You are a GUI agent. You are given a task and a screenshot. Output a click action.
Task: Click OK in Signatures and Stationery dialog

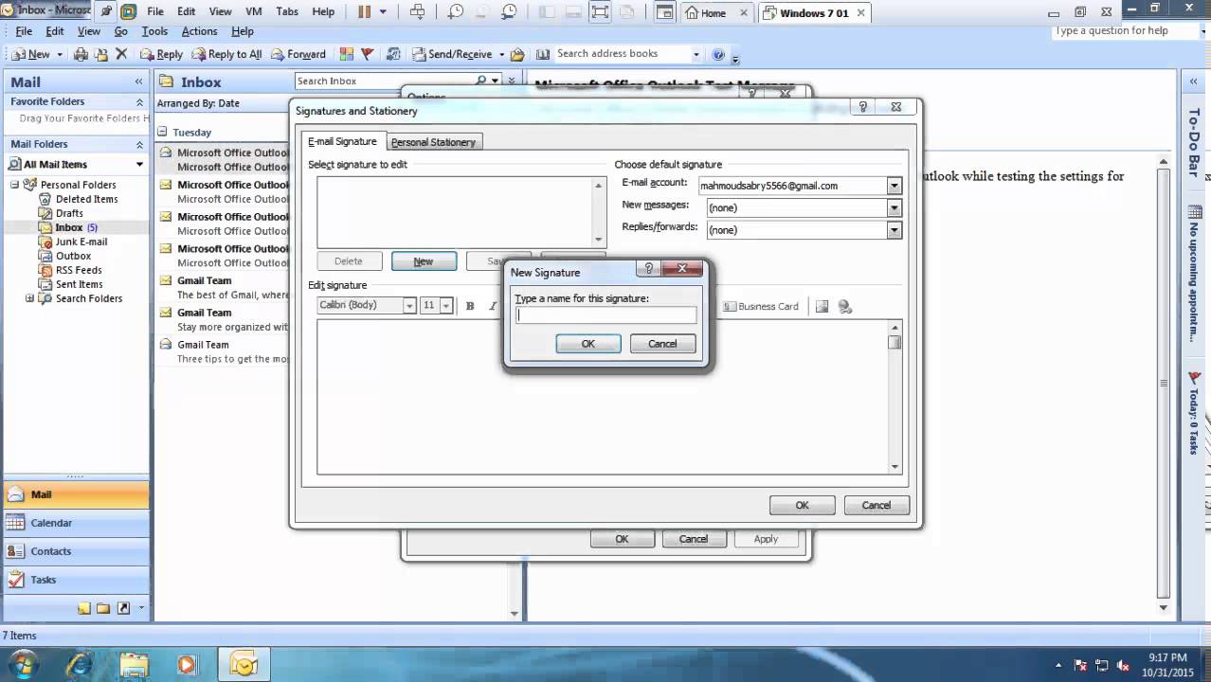tap(802, 506)
